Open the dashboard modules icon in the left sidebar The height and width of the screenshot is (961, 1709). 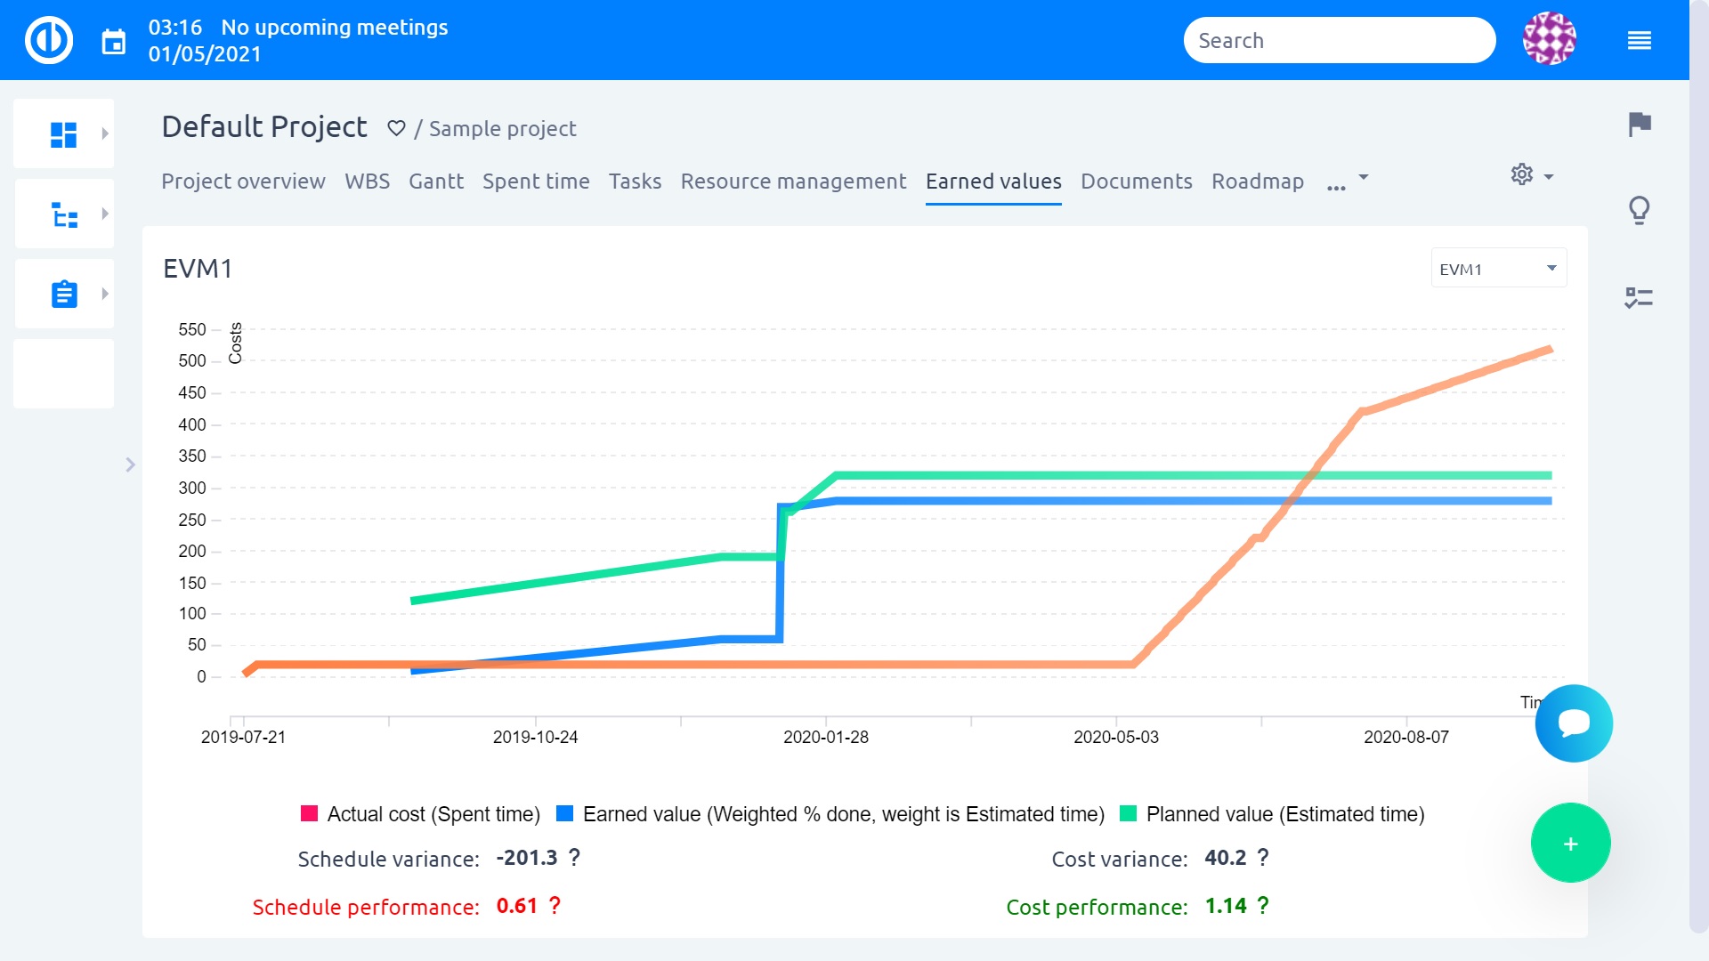pyautogui.click(x=63, y=133)
